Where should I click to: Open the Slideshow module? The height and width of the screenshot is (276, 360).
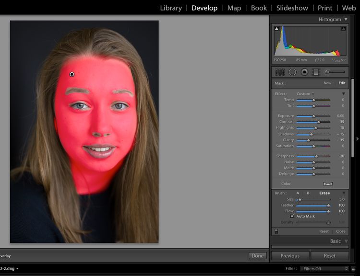tap(292, 8)
